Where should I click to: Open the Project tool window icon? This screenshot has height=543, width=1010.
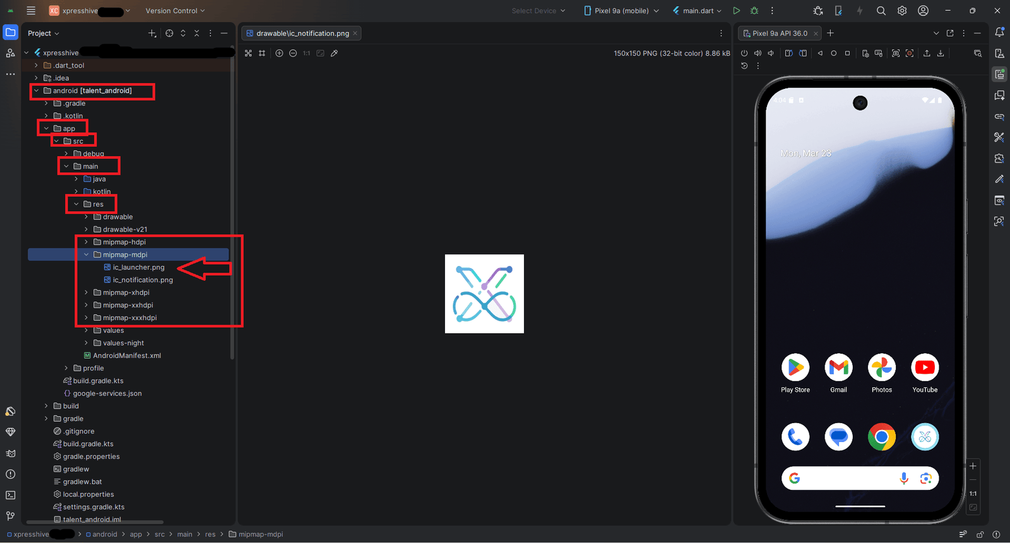coord(11,33)
